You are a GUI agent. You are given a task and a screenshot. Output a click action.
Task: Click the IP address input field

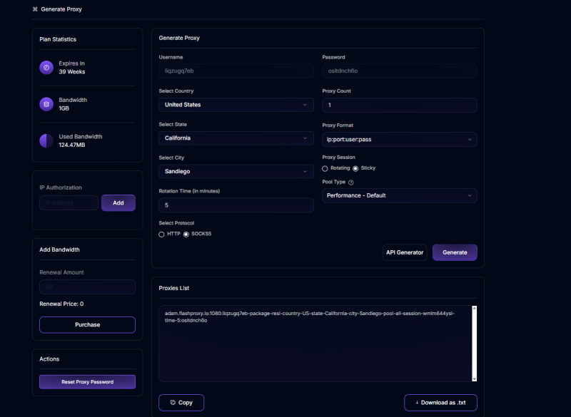point(69,203)
